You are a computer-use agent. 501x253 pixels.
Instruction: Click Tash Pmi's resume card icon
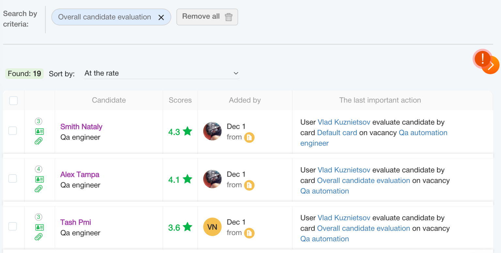tap(39, 227)
